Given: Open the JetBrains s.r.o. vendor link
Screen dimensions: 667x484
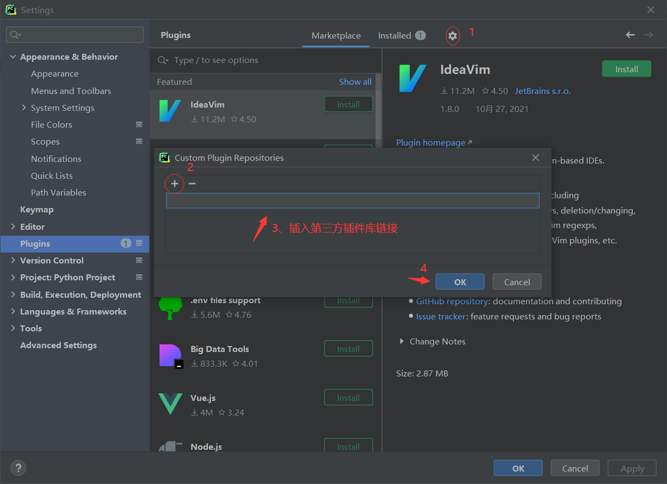Looking at the screenshot, I should [x=543, y=91].
